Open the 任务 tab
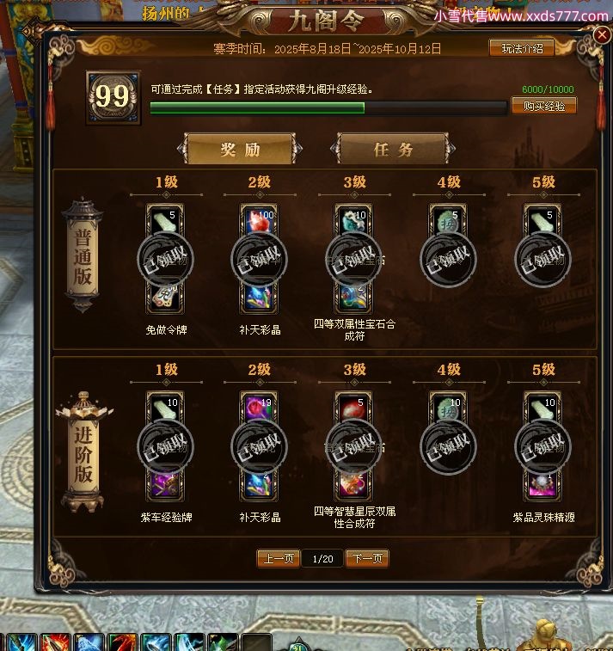 pos(393,149)
